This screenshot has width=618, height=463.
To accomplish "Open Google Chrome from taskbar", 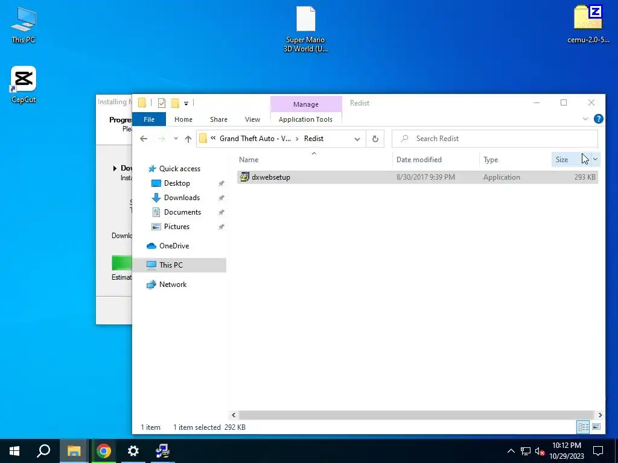I will pos(104,451).
